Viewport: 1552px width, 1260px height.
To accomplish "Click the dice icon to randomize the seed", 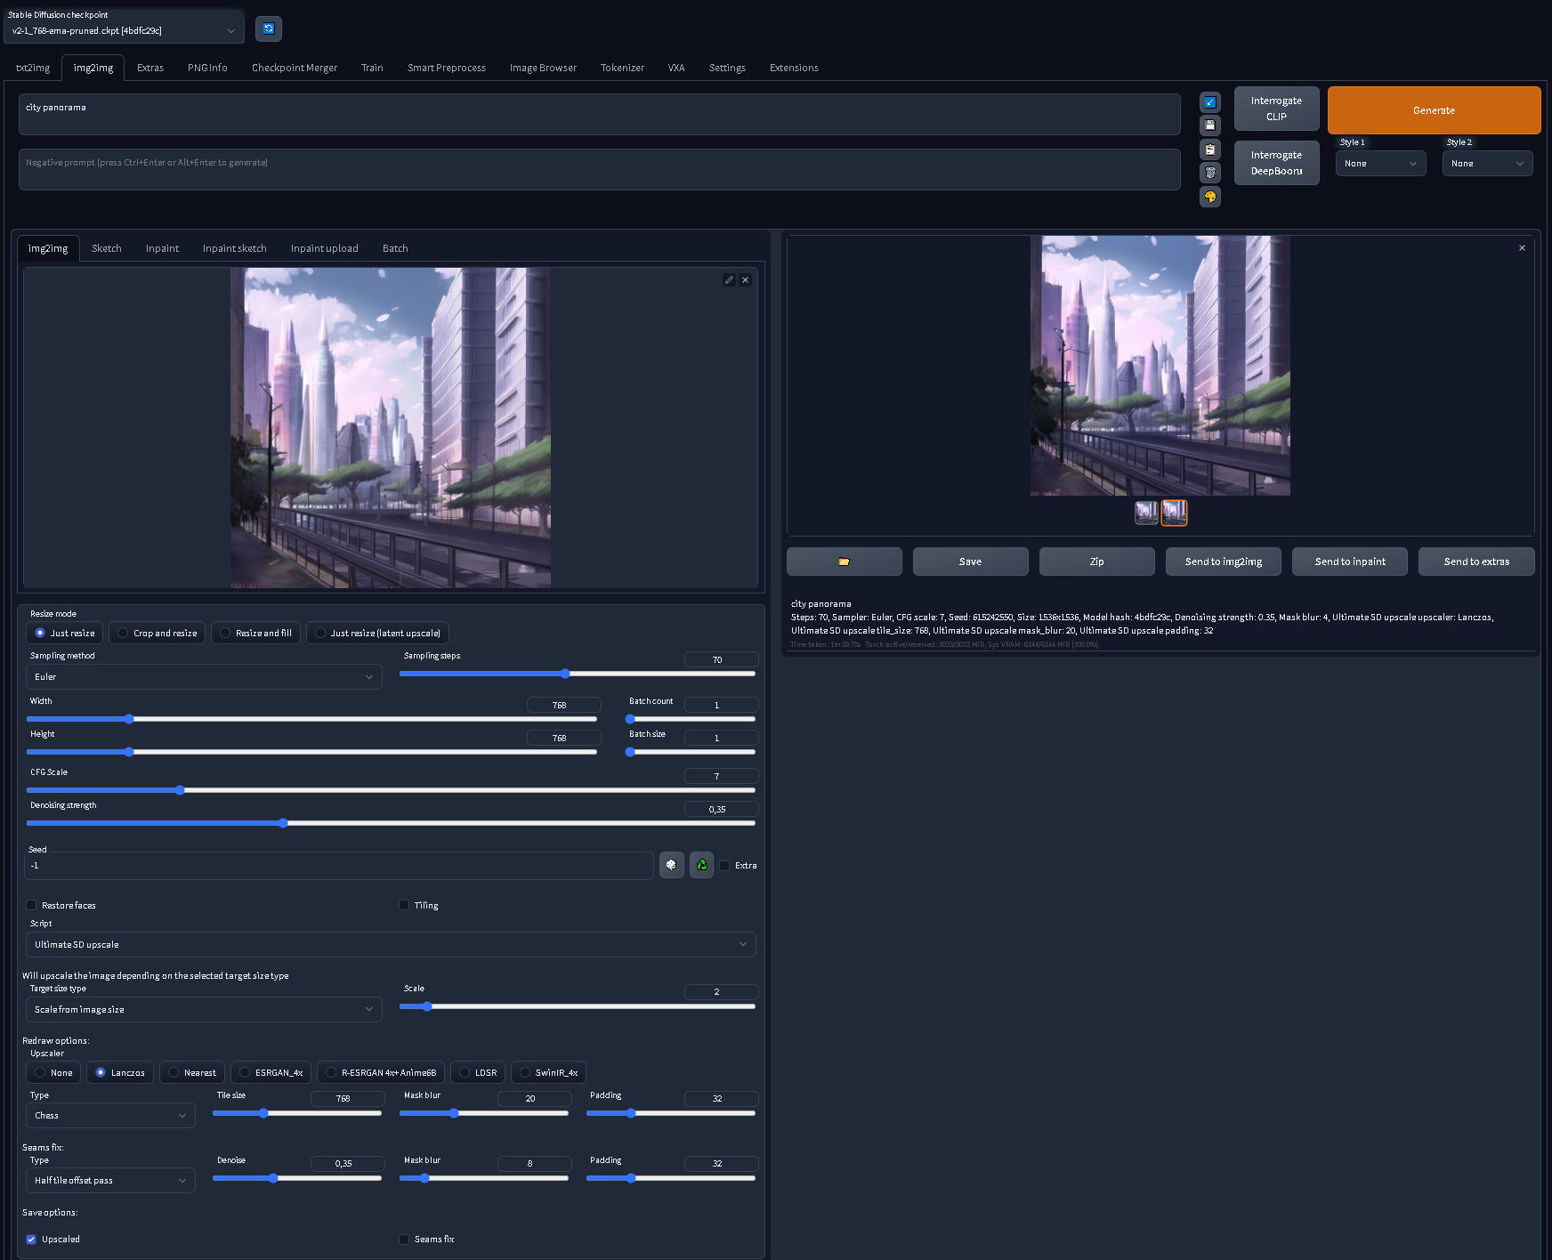I will click(672, 864).
